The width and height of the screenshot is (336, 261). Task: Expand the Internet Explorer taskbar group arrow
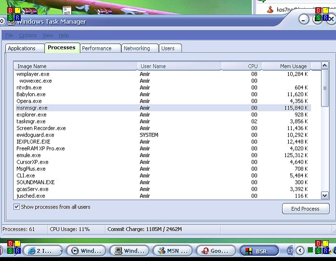coord(61,251)
